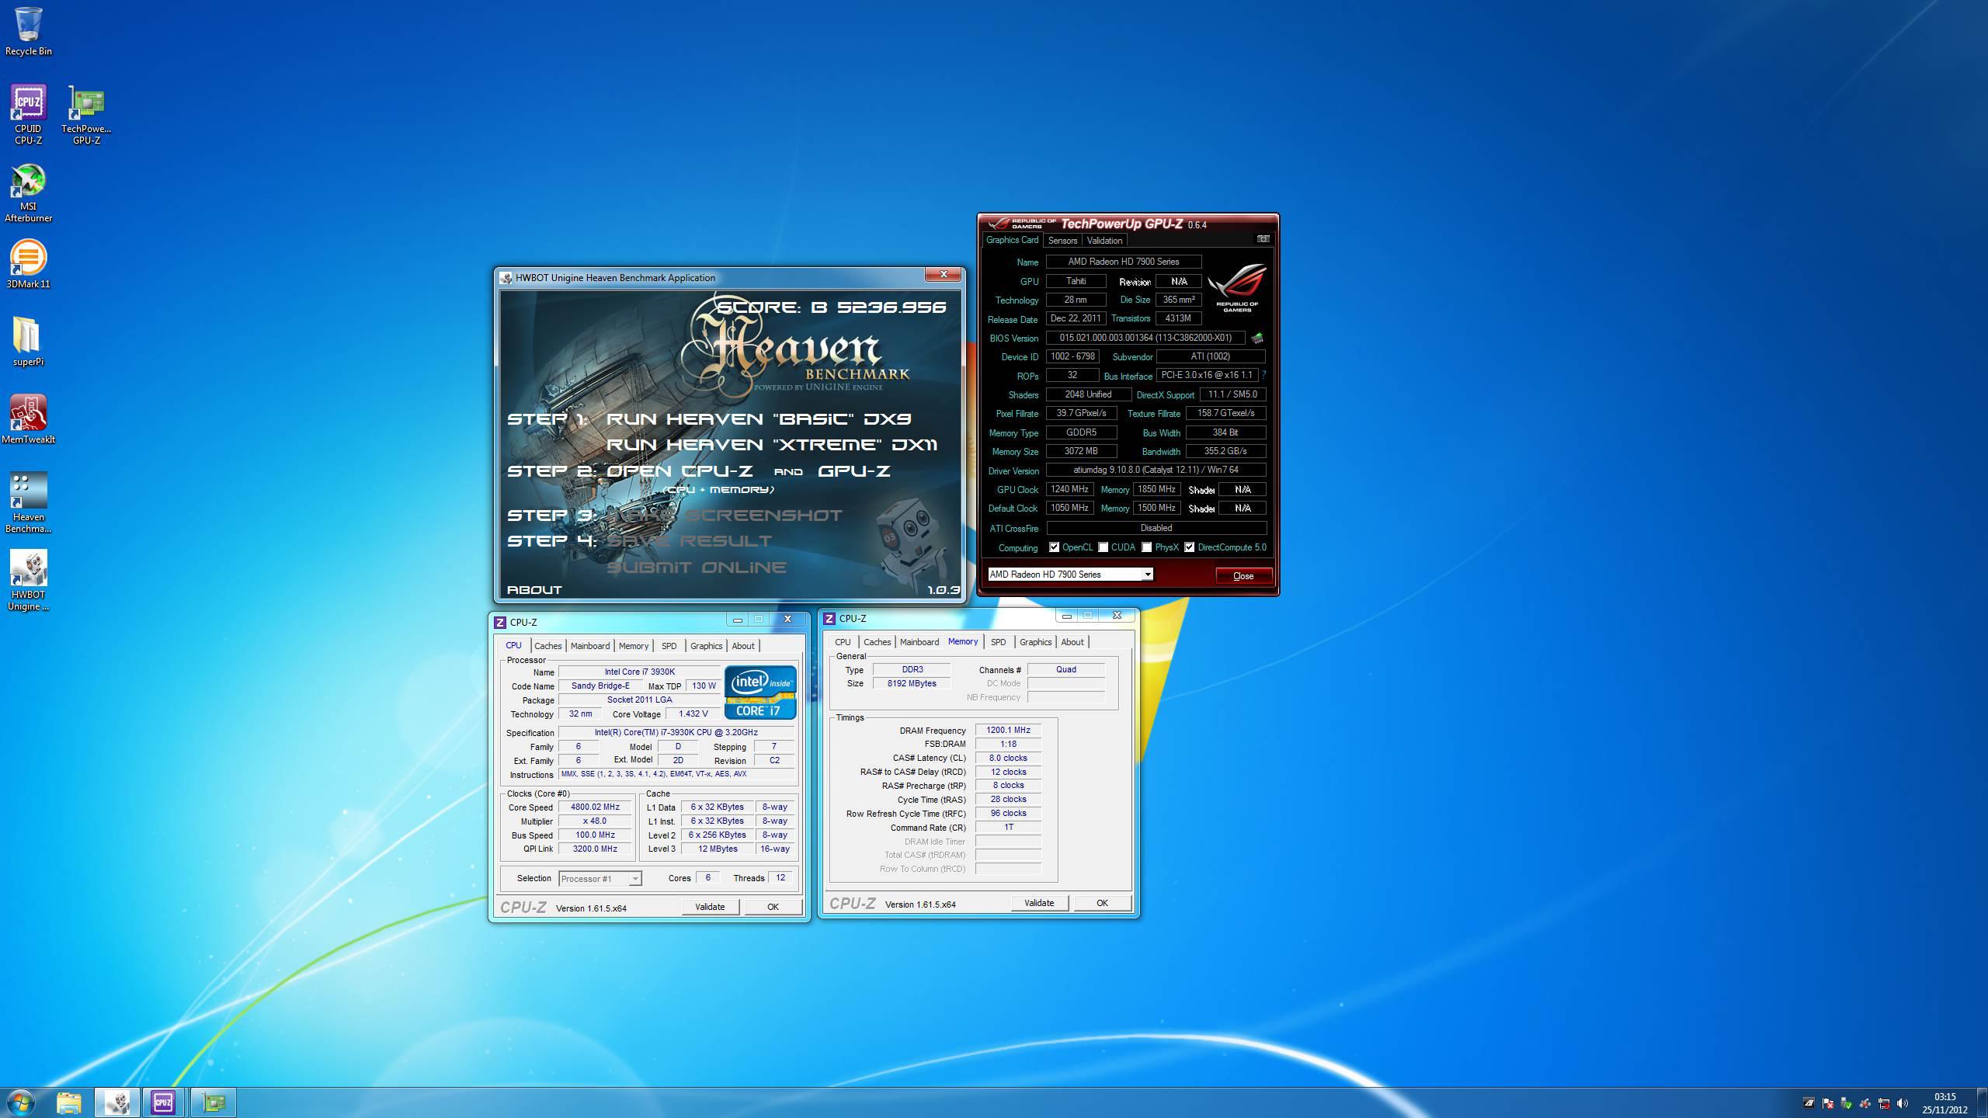Switch to Validation tab in GPU-Z
This screenshot has height=1118, width=1988.
click(x=1104, y=241)
